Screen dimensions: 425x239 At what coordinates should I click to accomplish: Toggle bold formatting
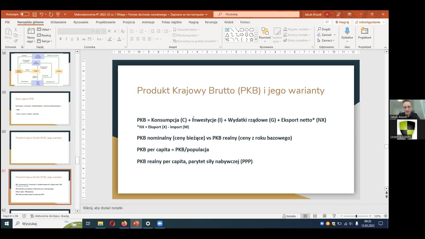[x=60, y=39]
